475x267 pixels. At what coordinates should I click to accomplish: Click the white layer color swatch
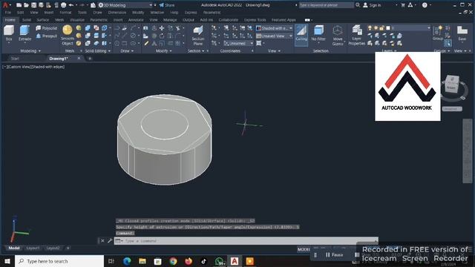coord(388,28)
